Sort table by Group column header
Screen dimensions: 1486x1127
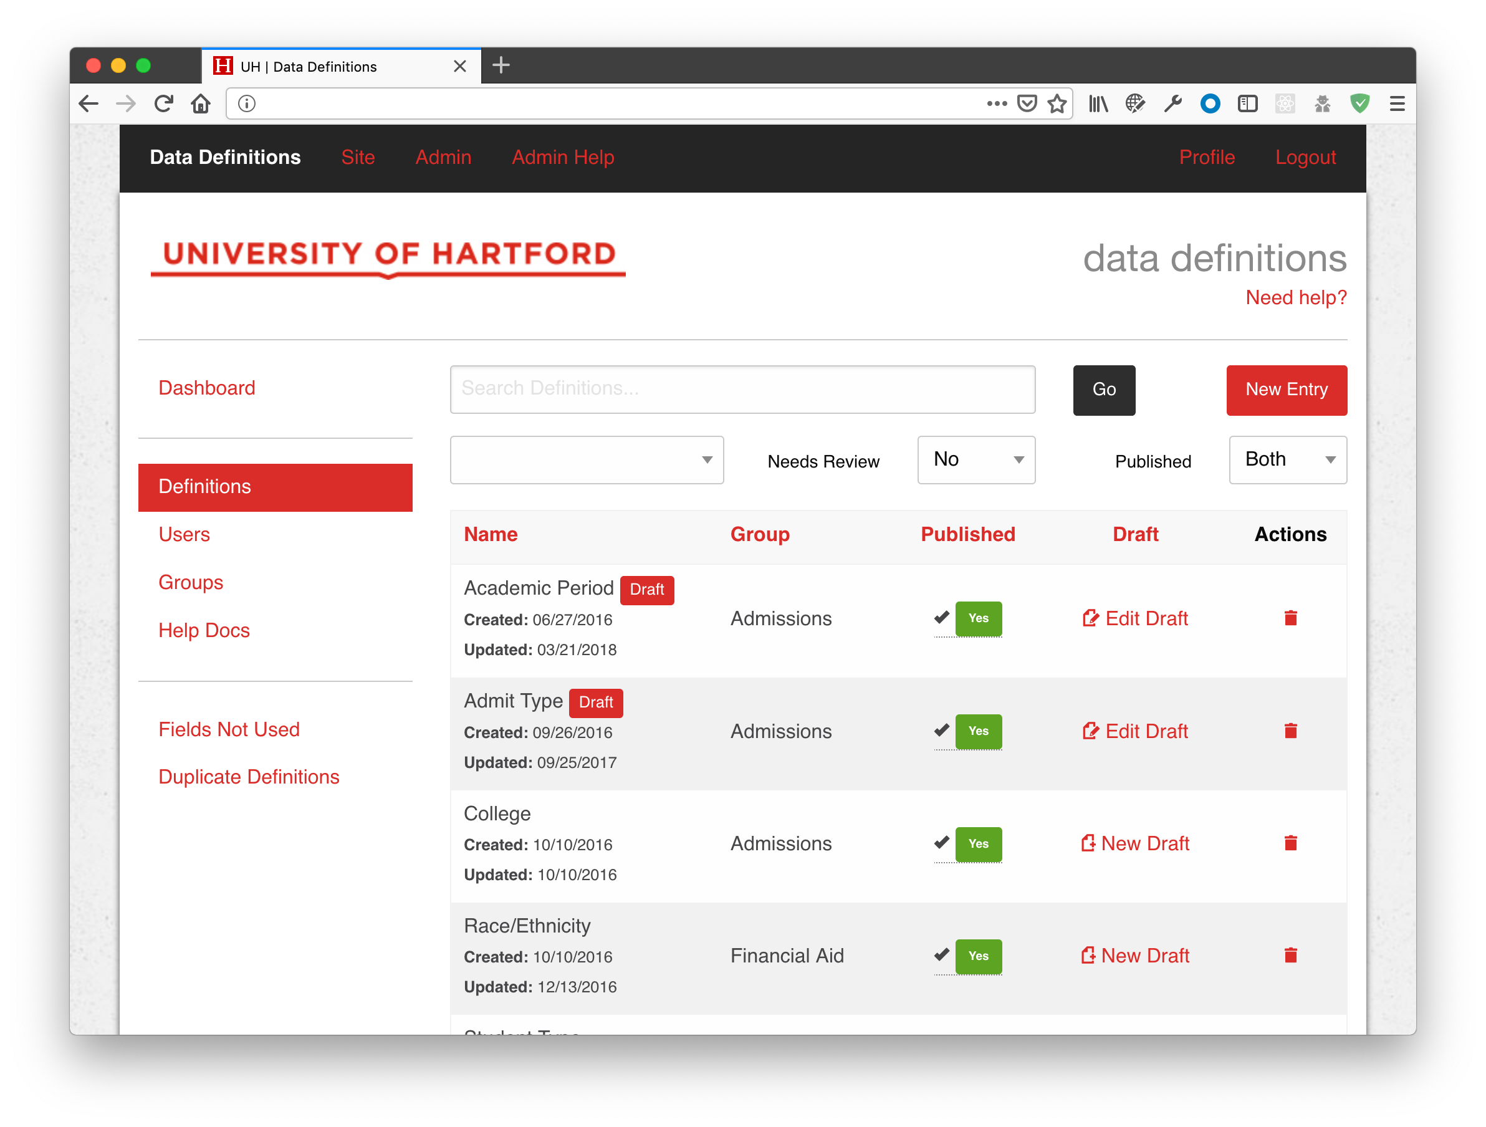760,535
